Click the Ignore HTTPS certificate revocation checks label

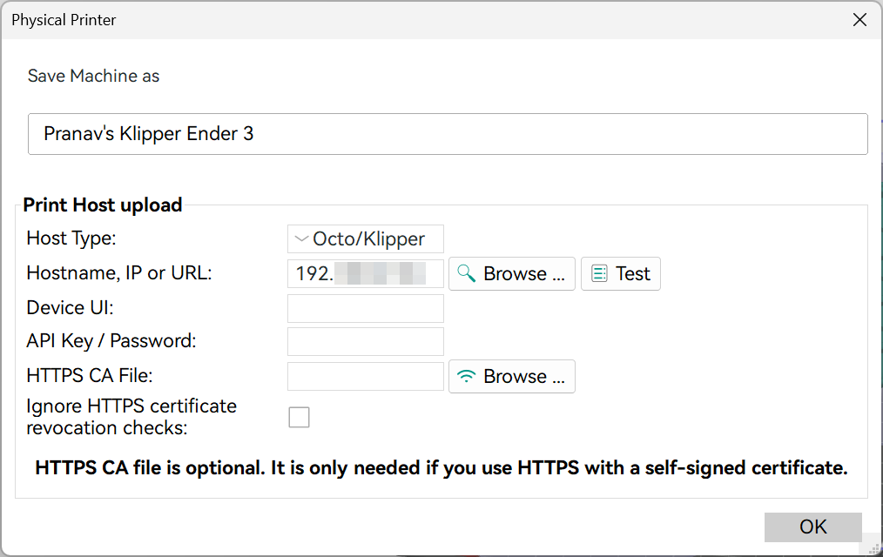[131, 417]
